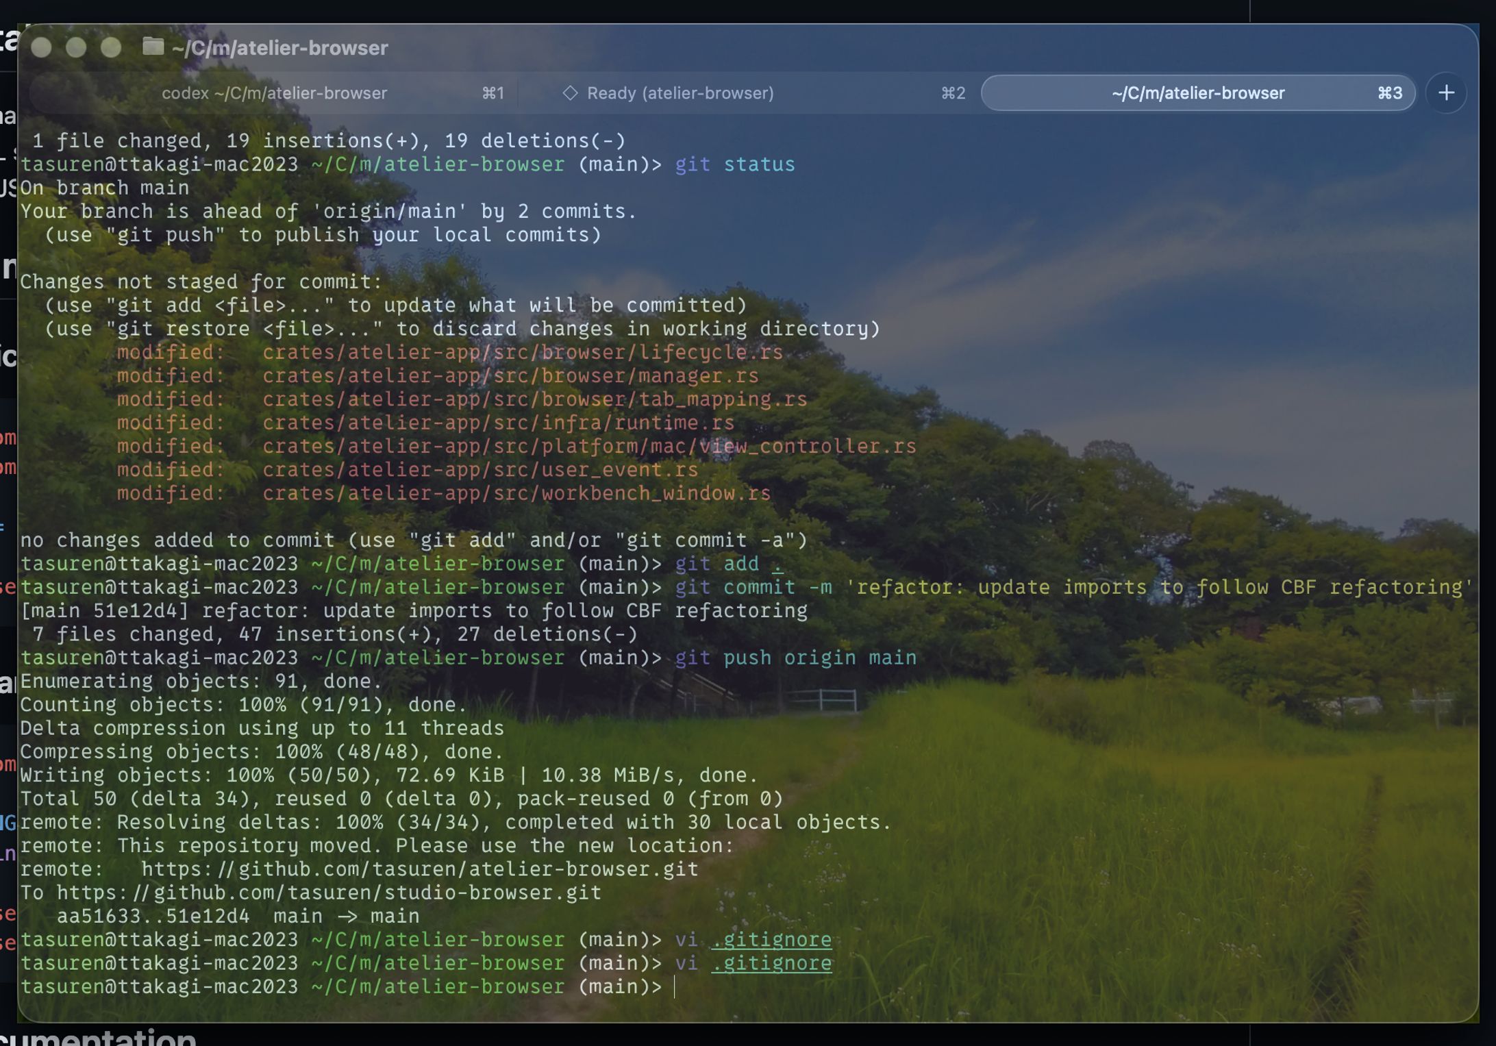Viewport: 1496px width, 1046px height.
Task: Click .gitignore in the first vi command
Action: point(771,940)
